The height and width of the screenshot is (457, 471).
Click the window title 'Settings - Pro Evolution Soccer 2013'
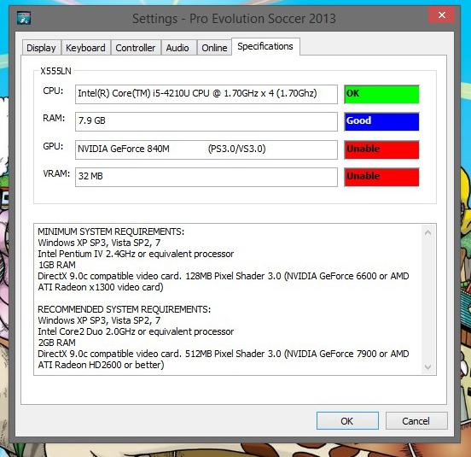234,19
